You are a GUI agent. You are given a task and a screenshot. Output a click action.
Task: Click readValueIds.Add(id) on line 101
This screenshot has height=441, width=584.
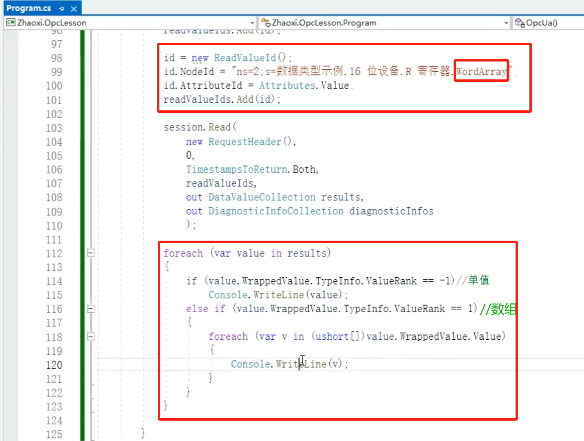pyautogui.click(x=222, y=99)
